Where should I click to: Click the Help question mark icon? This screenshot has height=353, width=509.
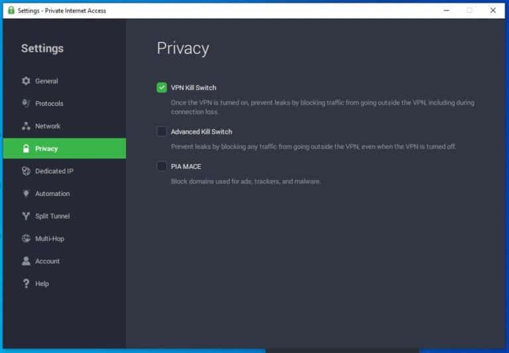(26, 283)
